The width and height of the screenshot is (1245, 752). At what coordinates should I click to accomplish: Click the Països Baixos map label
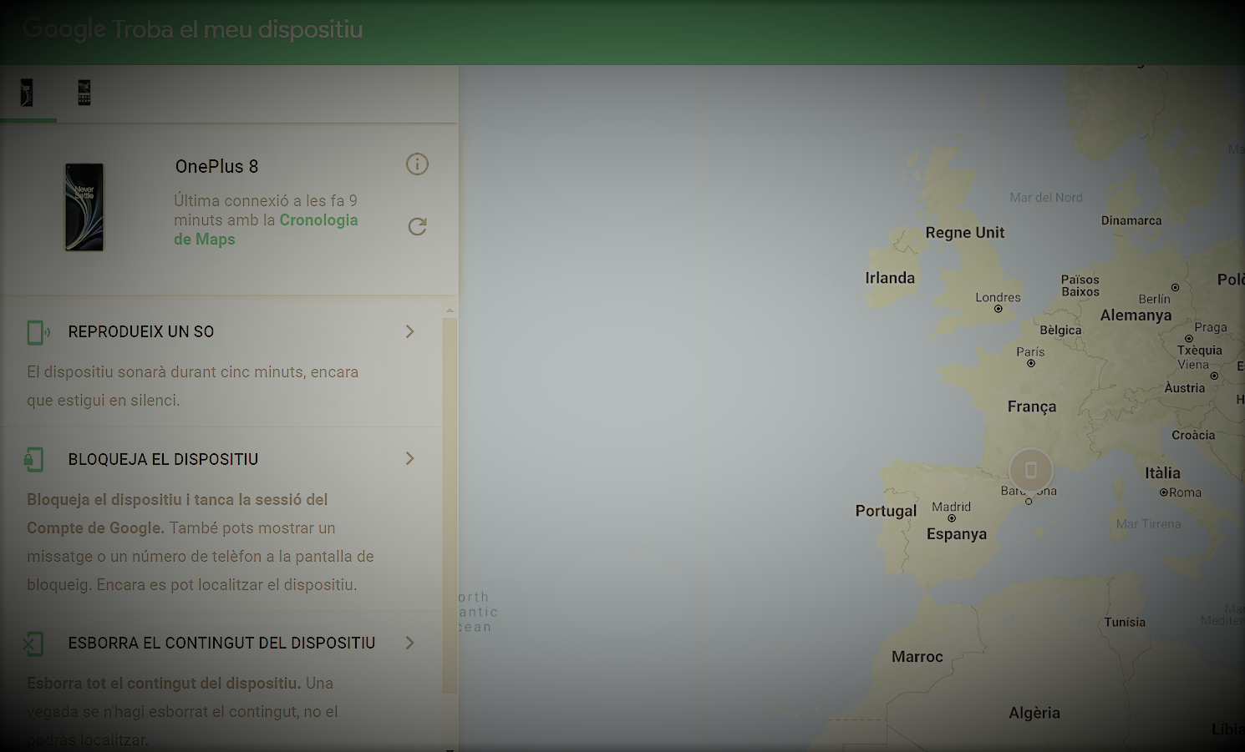tap(1080, 285)
